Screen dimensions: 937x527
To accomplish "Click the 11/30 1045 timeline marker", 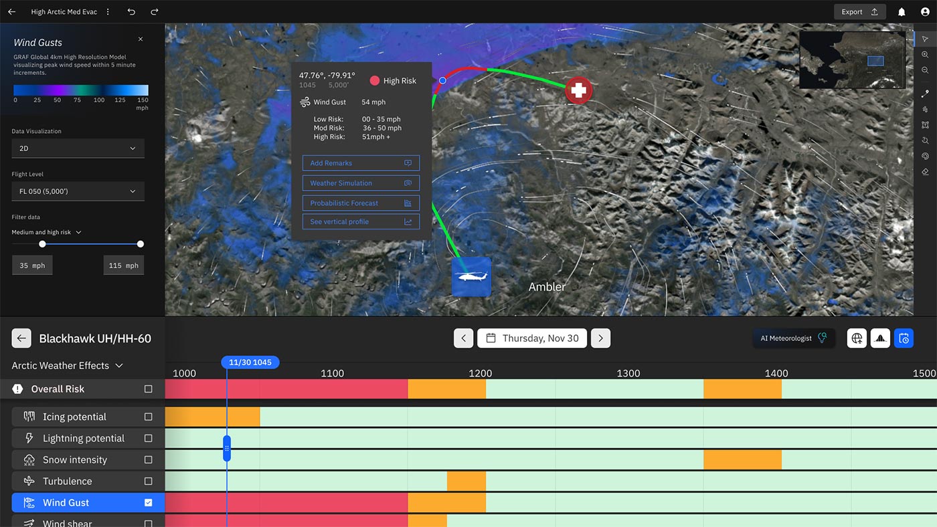I will click(250, 362).
